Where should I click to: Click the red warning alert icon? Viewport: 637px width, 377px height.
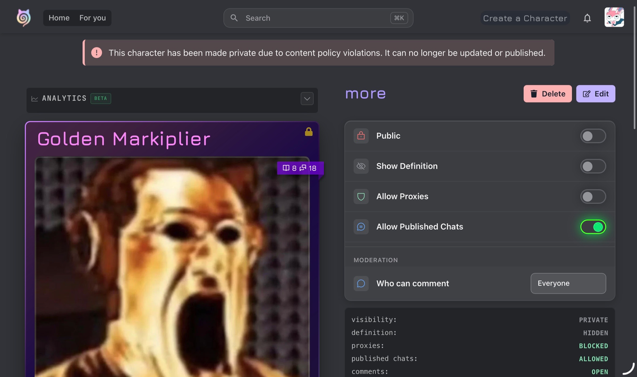[x=96, y=53]
